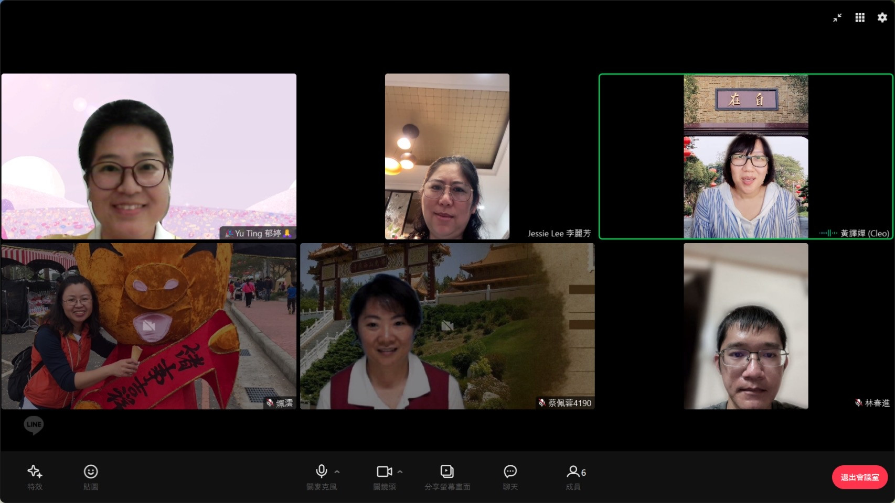Screen dimensions: 895x503
Task: Open the 貼圖 sticker picker
Action: click(x=91, y=477)
